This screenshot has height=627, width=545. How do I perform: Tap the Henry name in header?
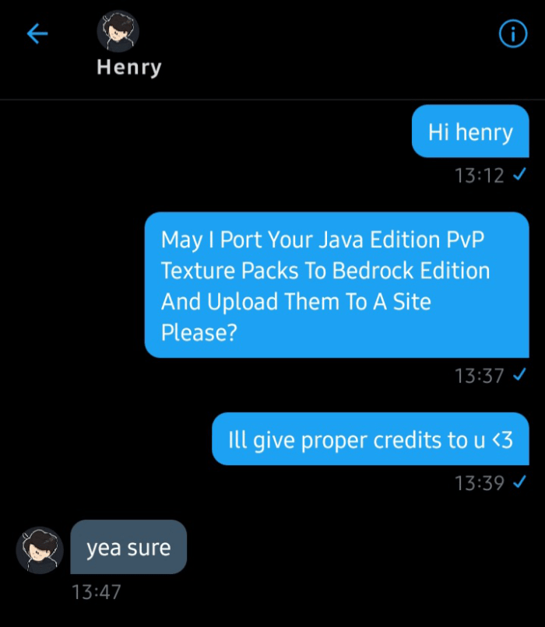tap(129, 67)
